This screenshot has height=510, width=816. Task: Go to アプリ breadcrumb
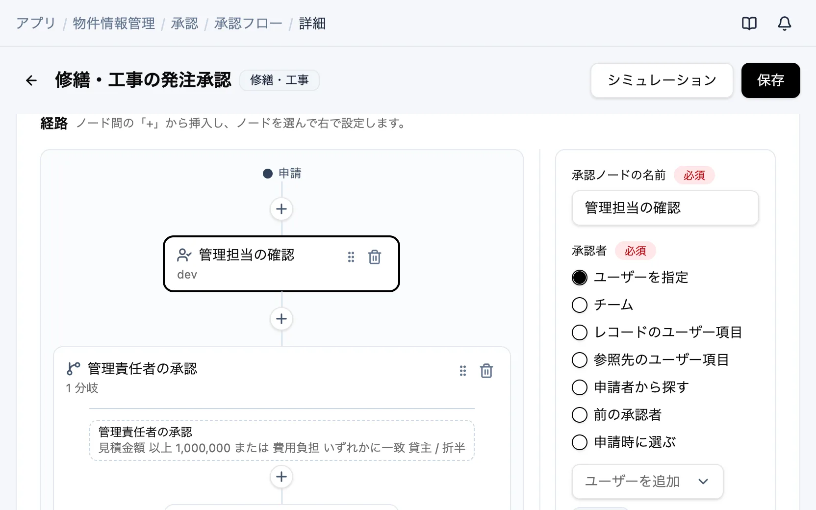[36, 23]
